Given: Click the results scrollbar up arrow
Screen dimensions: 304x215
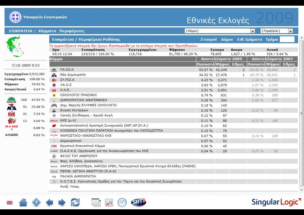Looking at the screenshot, I should pyautogui.click(x=301, y=38).
